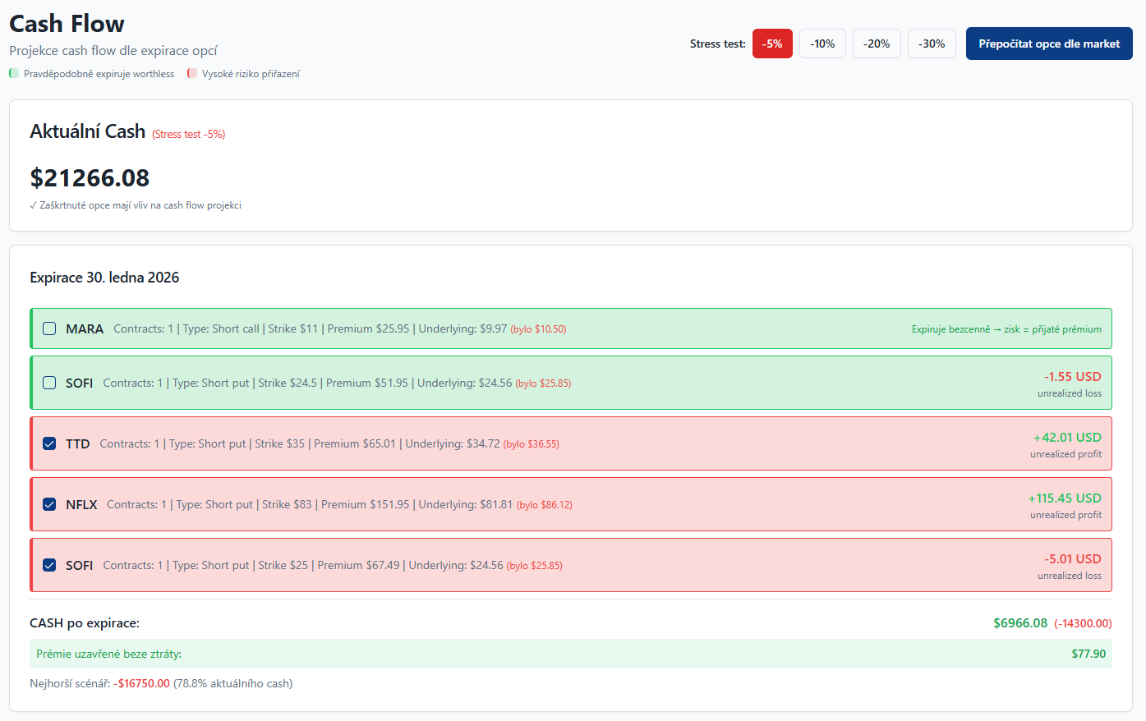
Task: Click the green 'expiruje worthless' legend swatch
Action: pyautogui.click(x=14, y=74)
